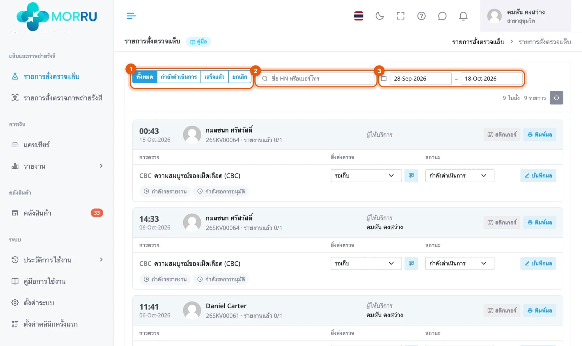Open the Thai flag language selector
The image size is (582, 346).
359,16
